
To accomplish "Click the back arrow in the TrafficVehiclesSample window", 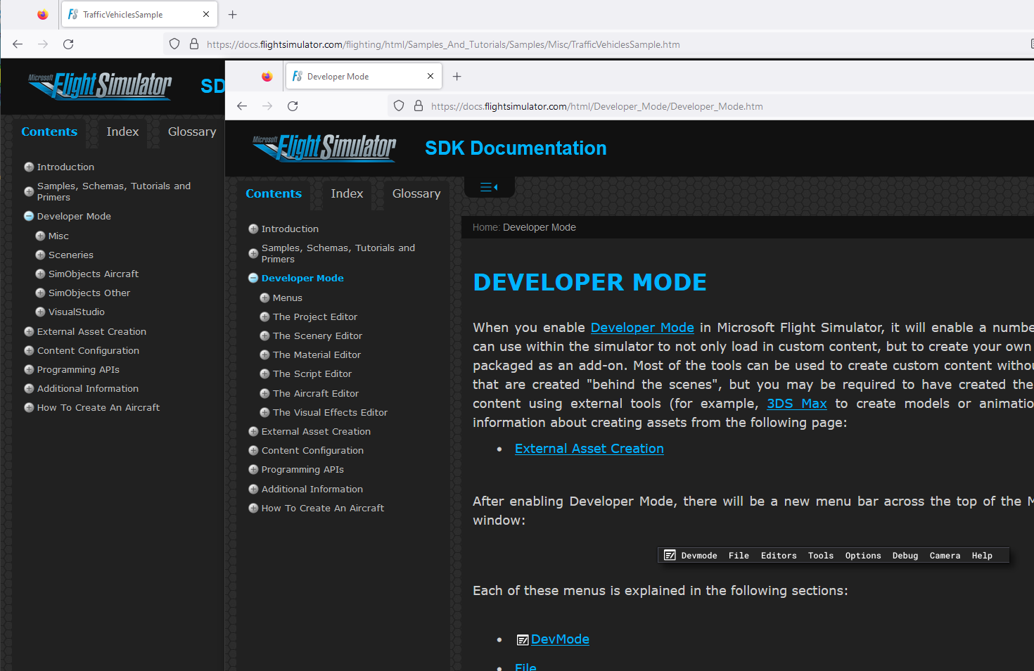I will pos(18,44).
